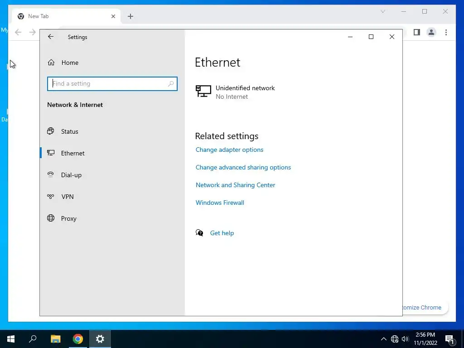Click the Get help chat bubble icon
The width and height of the screenshot is (464, 348).
(x=199, y=233)
